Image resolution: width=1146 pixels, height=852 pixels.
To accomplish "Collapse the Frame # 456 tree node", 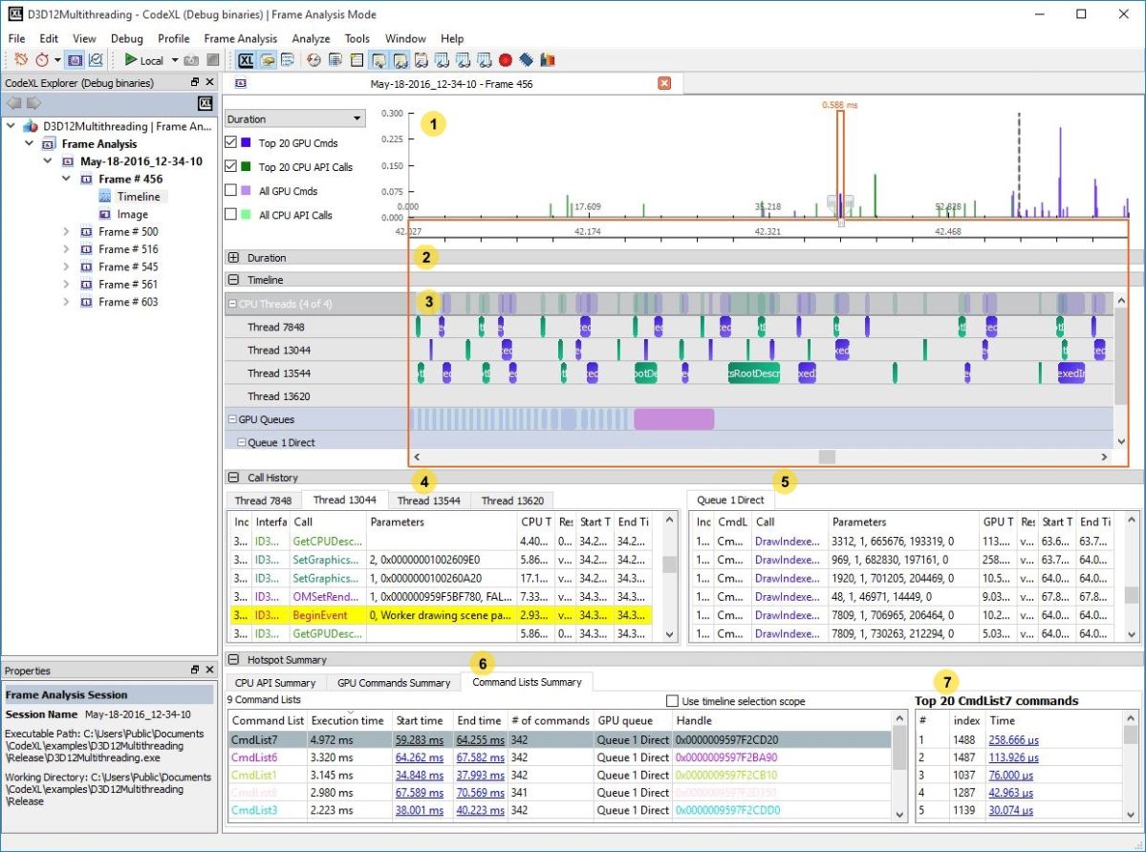I will tap(66, 179).
